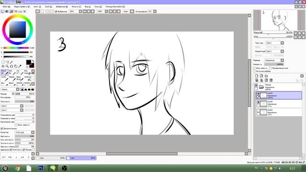Open Google Chrome from taskbar
Screen dimensions: 306x172
(17, 168)
